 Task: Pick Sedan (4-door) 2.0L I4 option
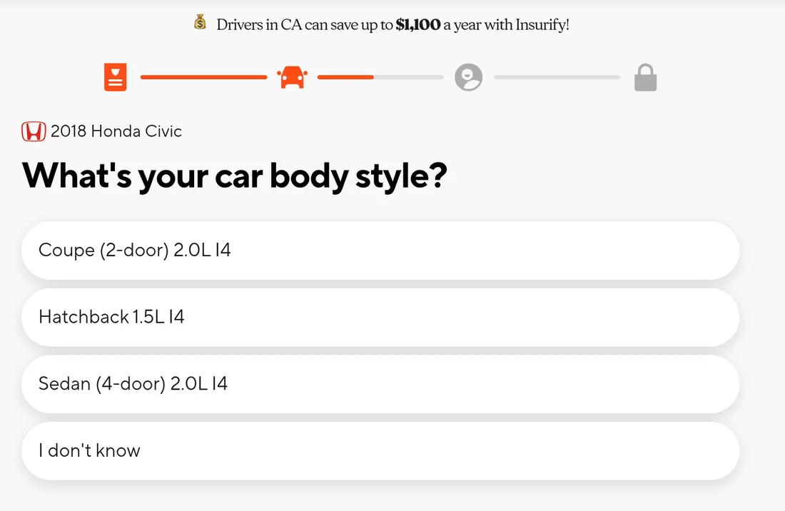[x=380, y=384]
